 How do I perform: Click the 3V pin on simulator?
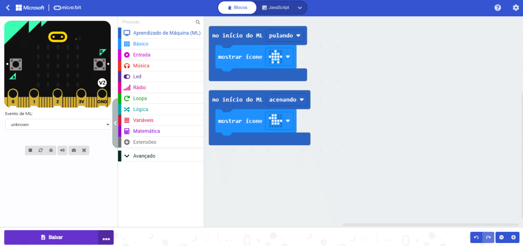81,97
